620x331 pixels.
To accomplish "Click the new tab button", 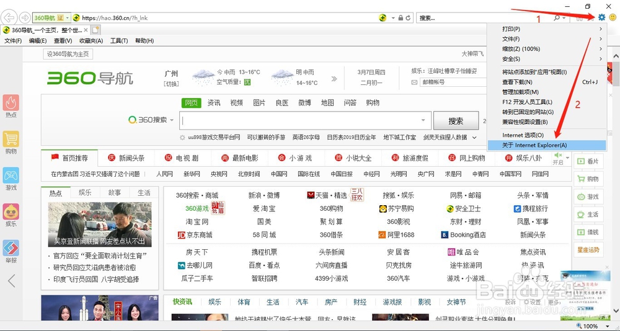I will tap(96, 30).
